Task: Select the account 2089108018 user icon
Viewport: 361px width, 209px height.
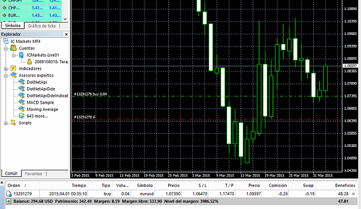Action: (x=29, y=62)
